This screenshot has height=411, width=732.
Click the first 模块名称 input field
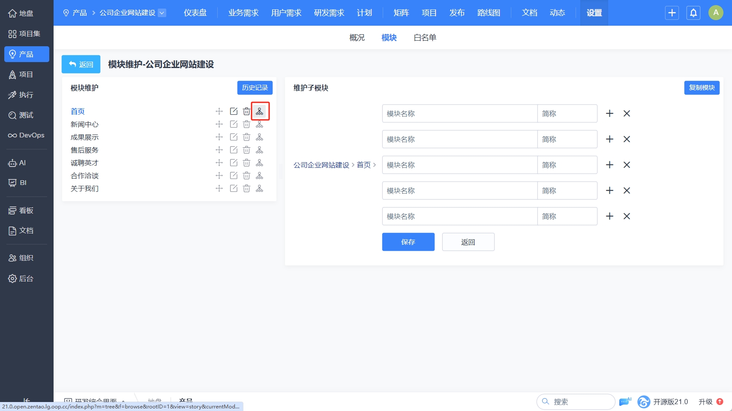(x=460, y=113)
